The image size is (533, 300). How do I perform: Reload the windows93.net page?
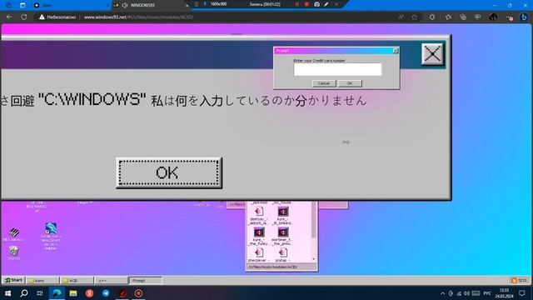[x=24, y=17]
